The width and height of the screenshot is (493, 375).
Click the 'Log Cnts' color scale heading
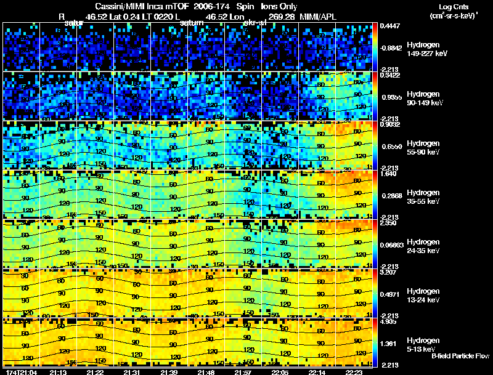click(454, 7)
